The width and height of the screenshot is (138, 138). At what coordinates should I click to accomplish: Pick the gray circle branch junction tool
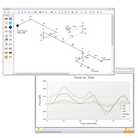tap(6, 23)
